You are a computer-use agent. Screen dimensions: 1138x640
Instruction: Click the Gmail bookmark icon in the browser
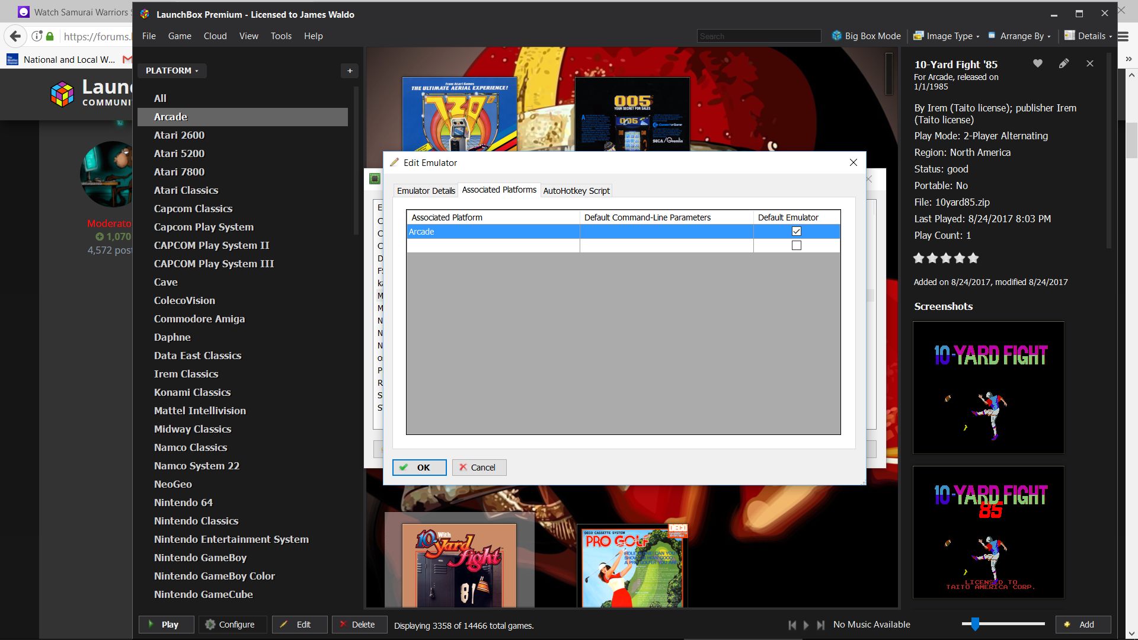tap(127, 59)
